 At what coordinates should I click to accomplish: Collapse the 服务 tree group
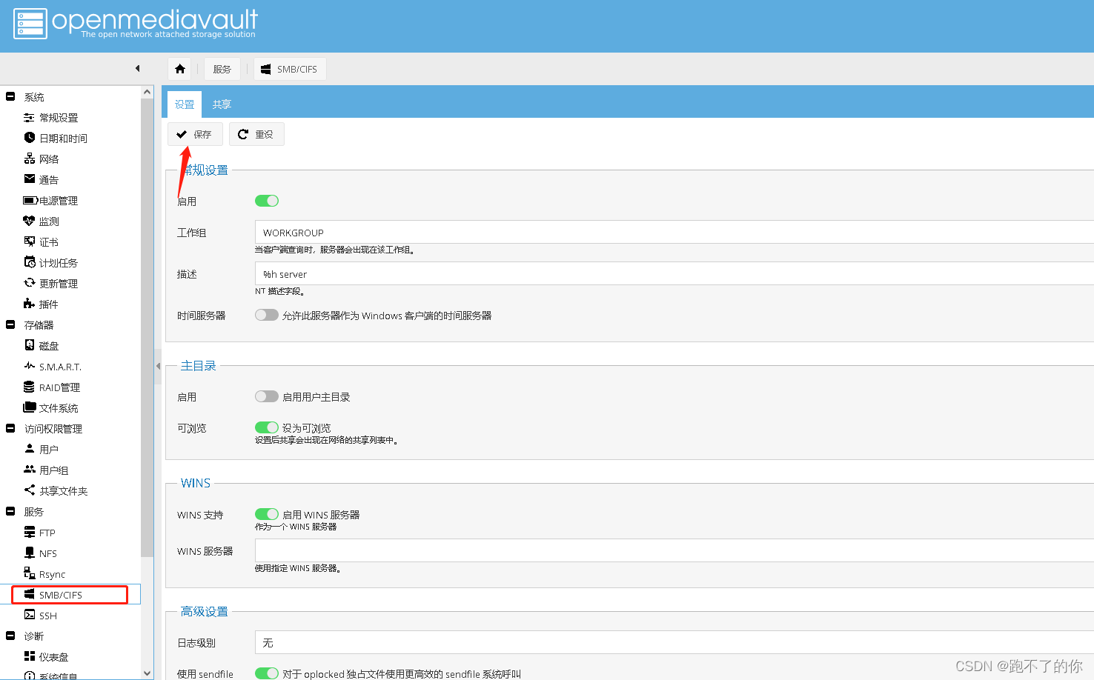tap(10, 511)
